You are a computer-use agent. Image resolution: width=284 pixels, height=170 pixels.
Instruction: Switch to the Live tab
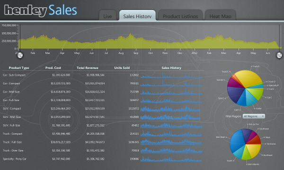(107, 16)
